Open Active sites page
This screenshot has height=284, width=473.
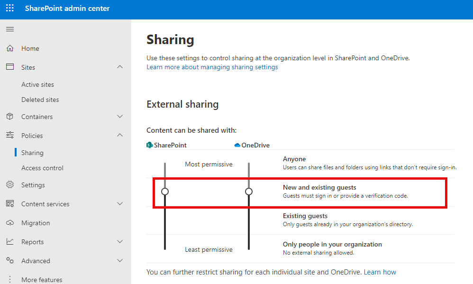point(38,84)
